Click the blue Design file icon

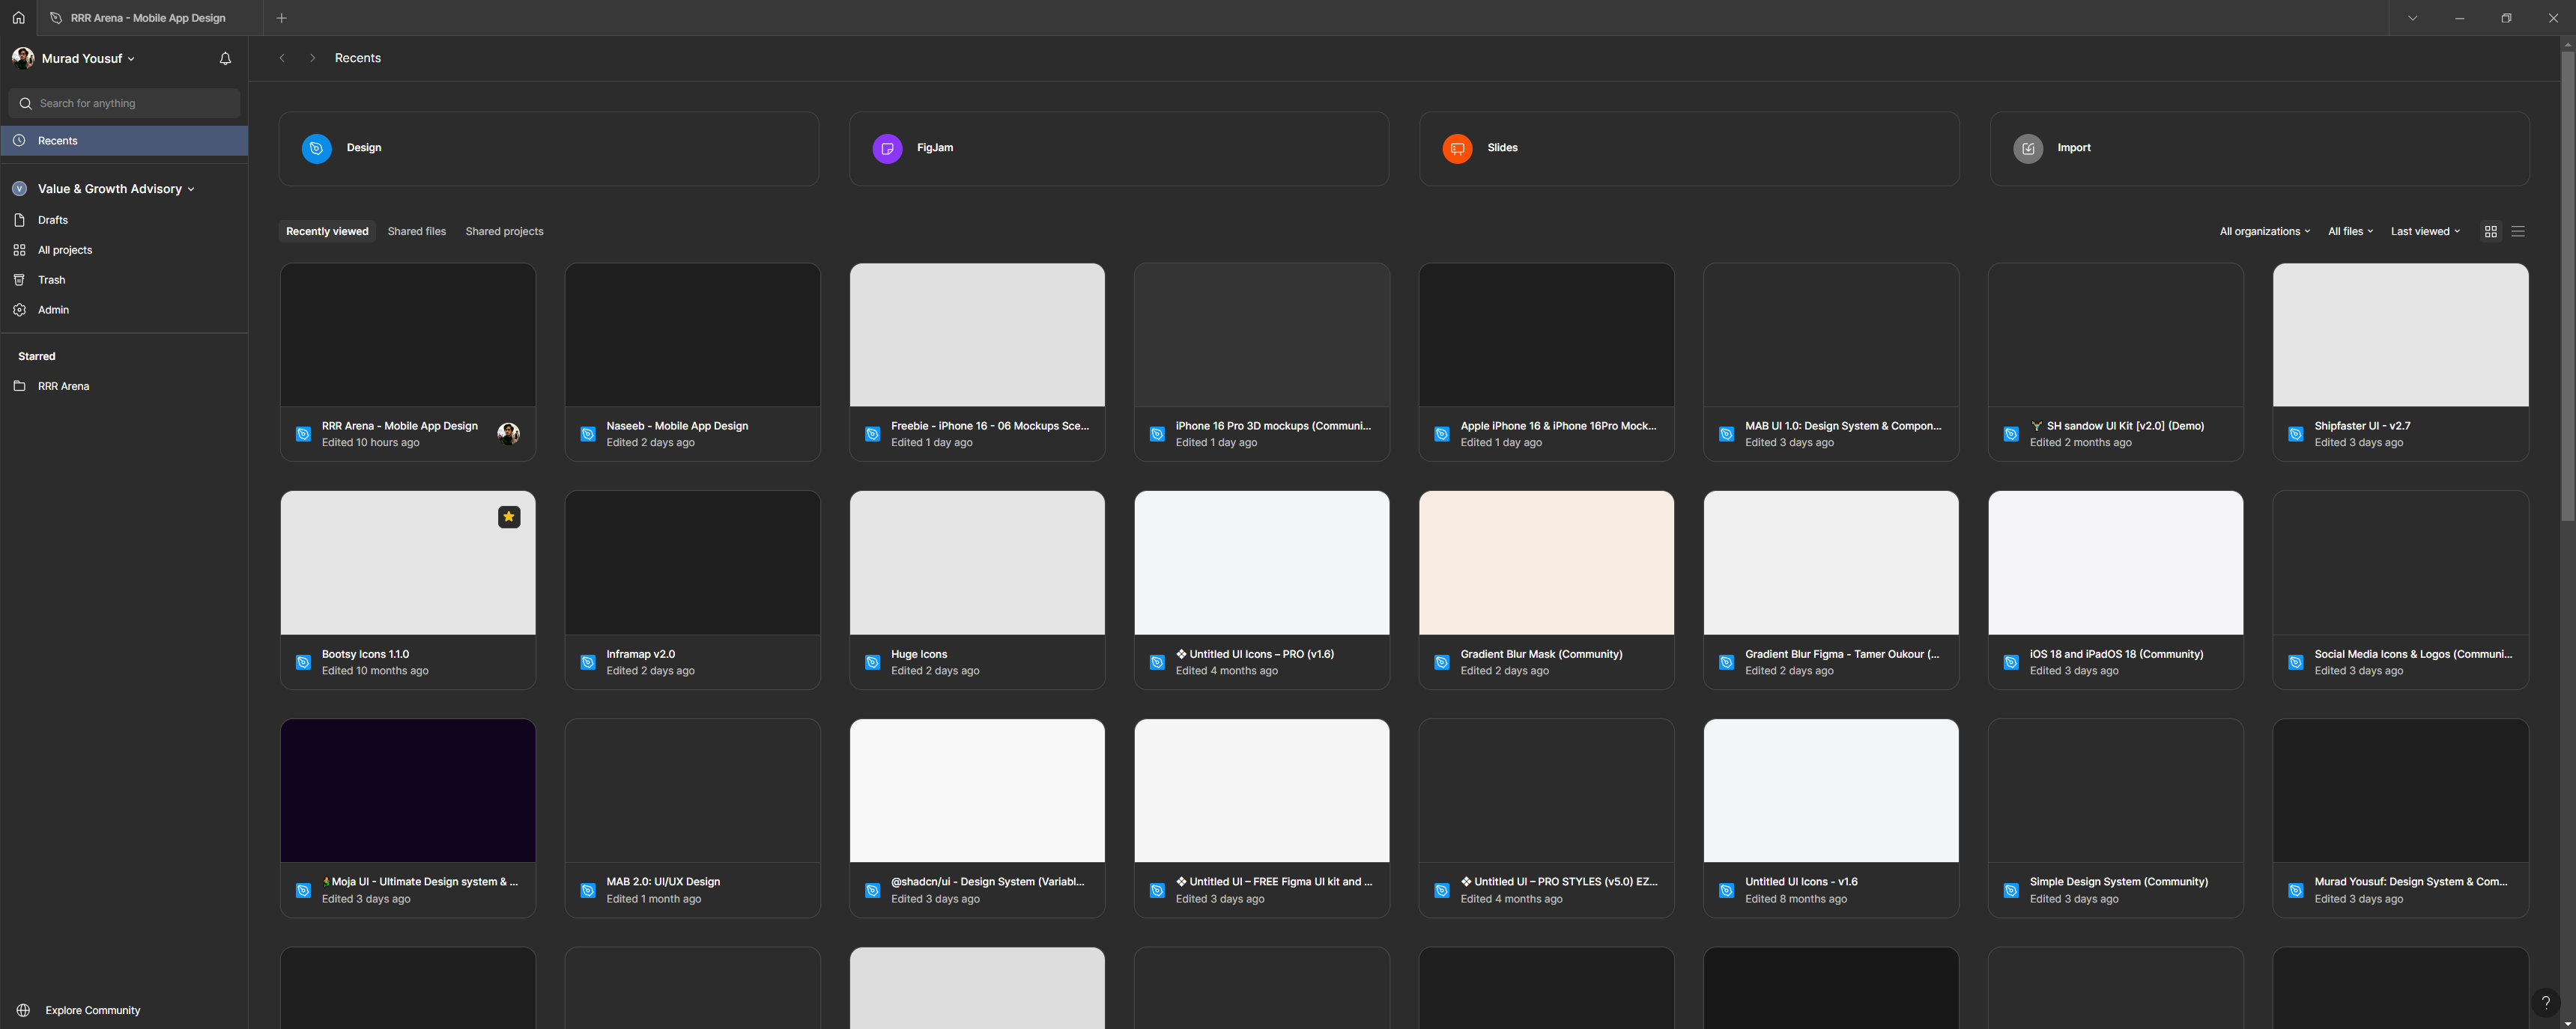[x=316, y=149]
